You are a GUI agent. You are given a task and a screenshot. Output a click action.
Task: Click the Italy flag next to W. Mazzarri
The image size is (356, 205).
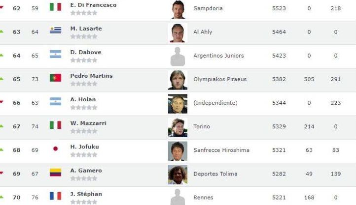pyautogui.click(x=55, y=125)
